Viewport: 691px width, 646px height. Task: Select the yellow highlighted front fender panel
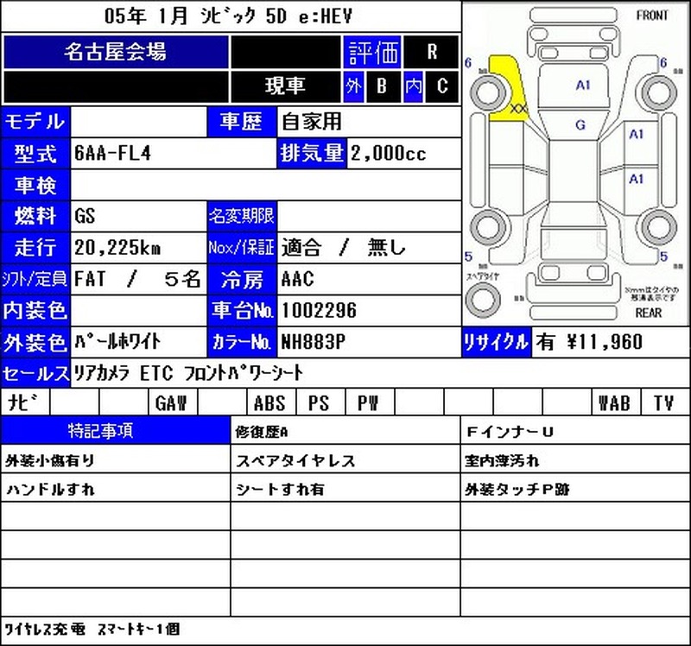[507, 88]
